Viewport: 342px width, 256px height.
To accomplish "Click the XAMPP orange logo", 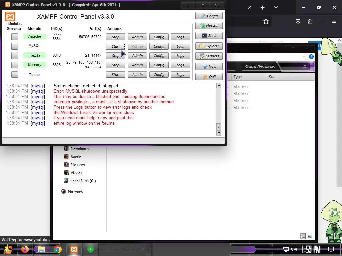I will [10, 17].
